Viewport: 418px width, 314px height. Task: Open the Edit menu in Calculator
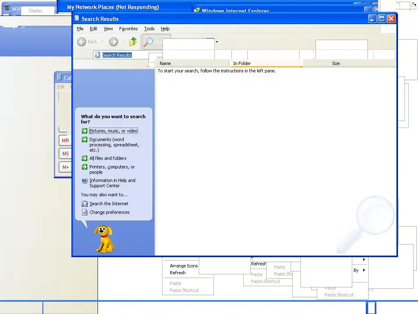click(61, 87)
